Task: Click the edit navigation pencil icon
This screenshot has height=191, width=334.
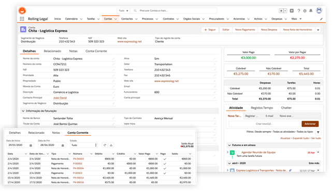Action: 321,19
